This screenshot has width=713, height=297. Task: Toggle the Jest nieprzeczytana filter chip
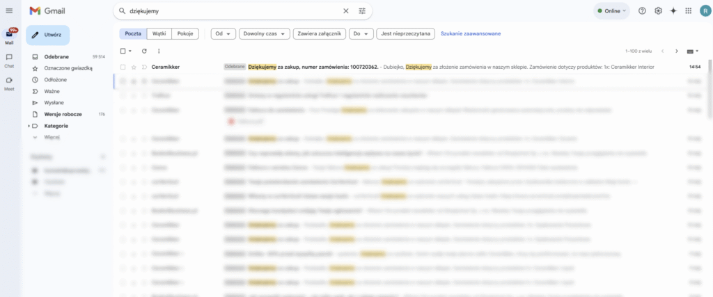[x=406, y=34]
